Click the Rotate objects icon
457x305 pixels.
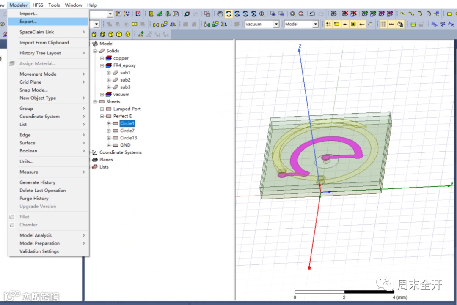pyautogui.click(x=164, y=24)
